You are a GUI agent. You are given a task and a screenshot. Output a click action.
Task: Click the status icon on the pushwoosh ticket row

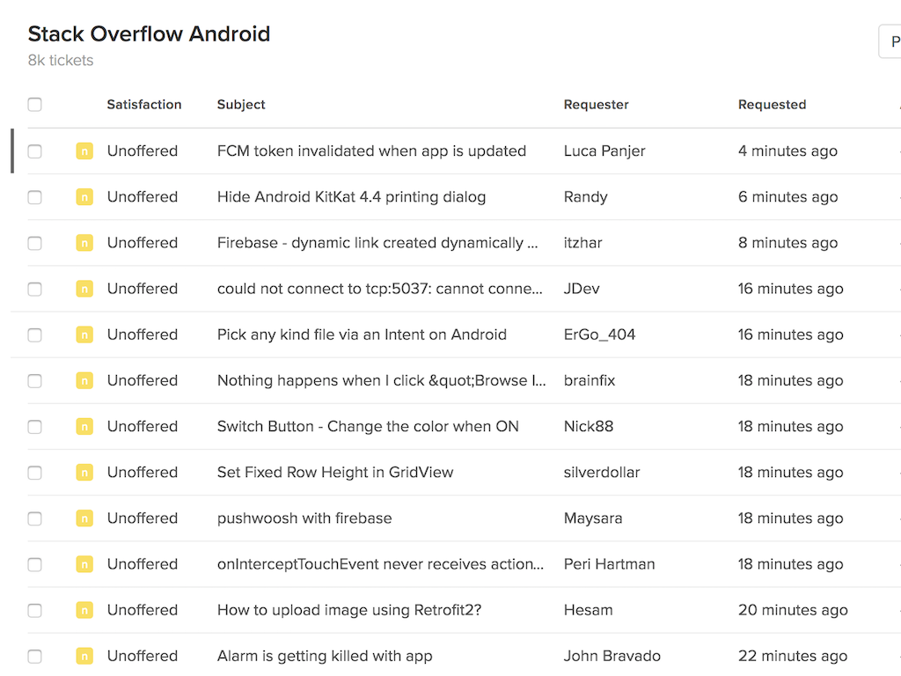[84, 518]
